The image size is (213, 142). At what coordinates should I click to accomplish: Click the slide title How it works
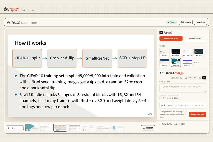pyautogui.click(x=31, y=43)
